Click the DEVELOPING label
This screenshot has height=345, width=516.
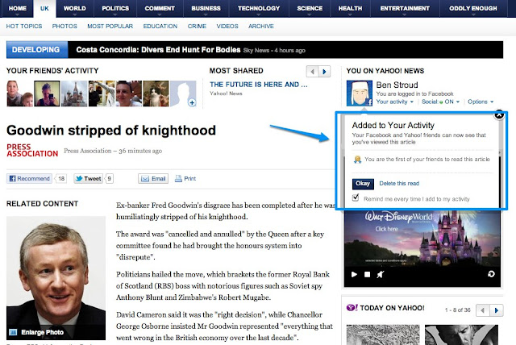click(x=35, y=50)
